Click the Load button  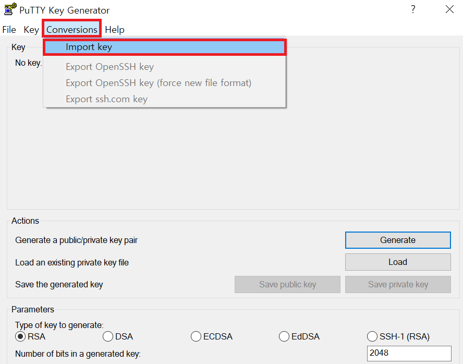(398, 262)
